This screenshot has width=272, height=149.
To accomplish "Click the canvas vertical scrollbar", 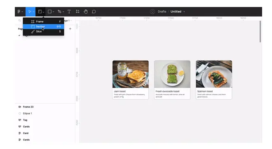I will pos(260,32).
